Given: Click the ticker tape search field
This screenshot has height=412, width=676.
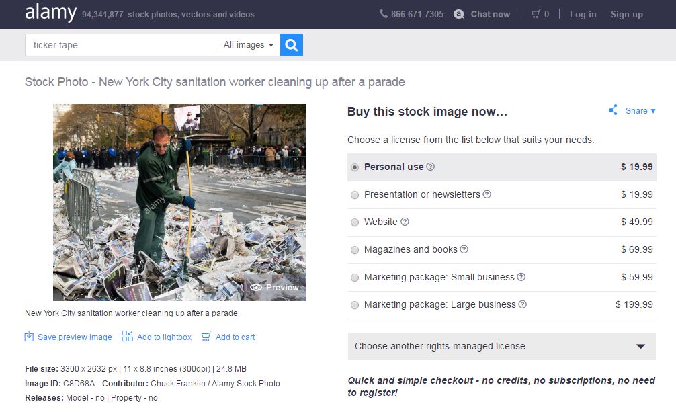Looking at the screenshot, I should 121,45.
